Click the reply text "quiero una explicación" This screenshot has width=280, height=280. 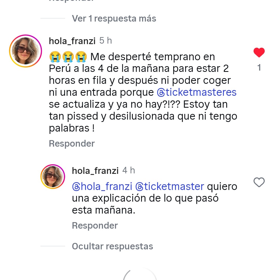[145, 199]
